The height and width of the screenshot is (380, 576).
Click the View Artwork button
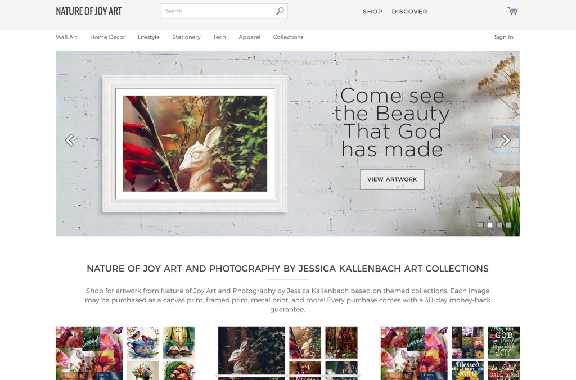coord(392,179)
